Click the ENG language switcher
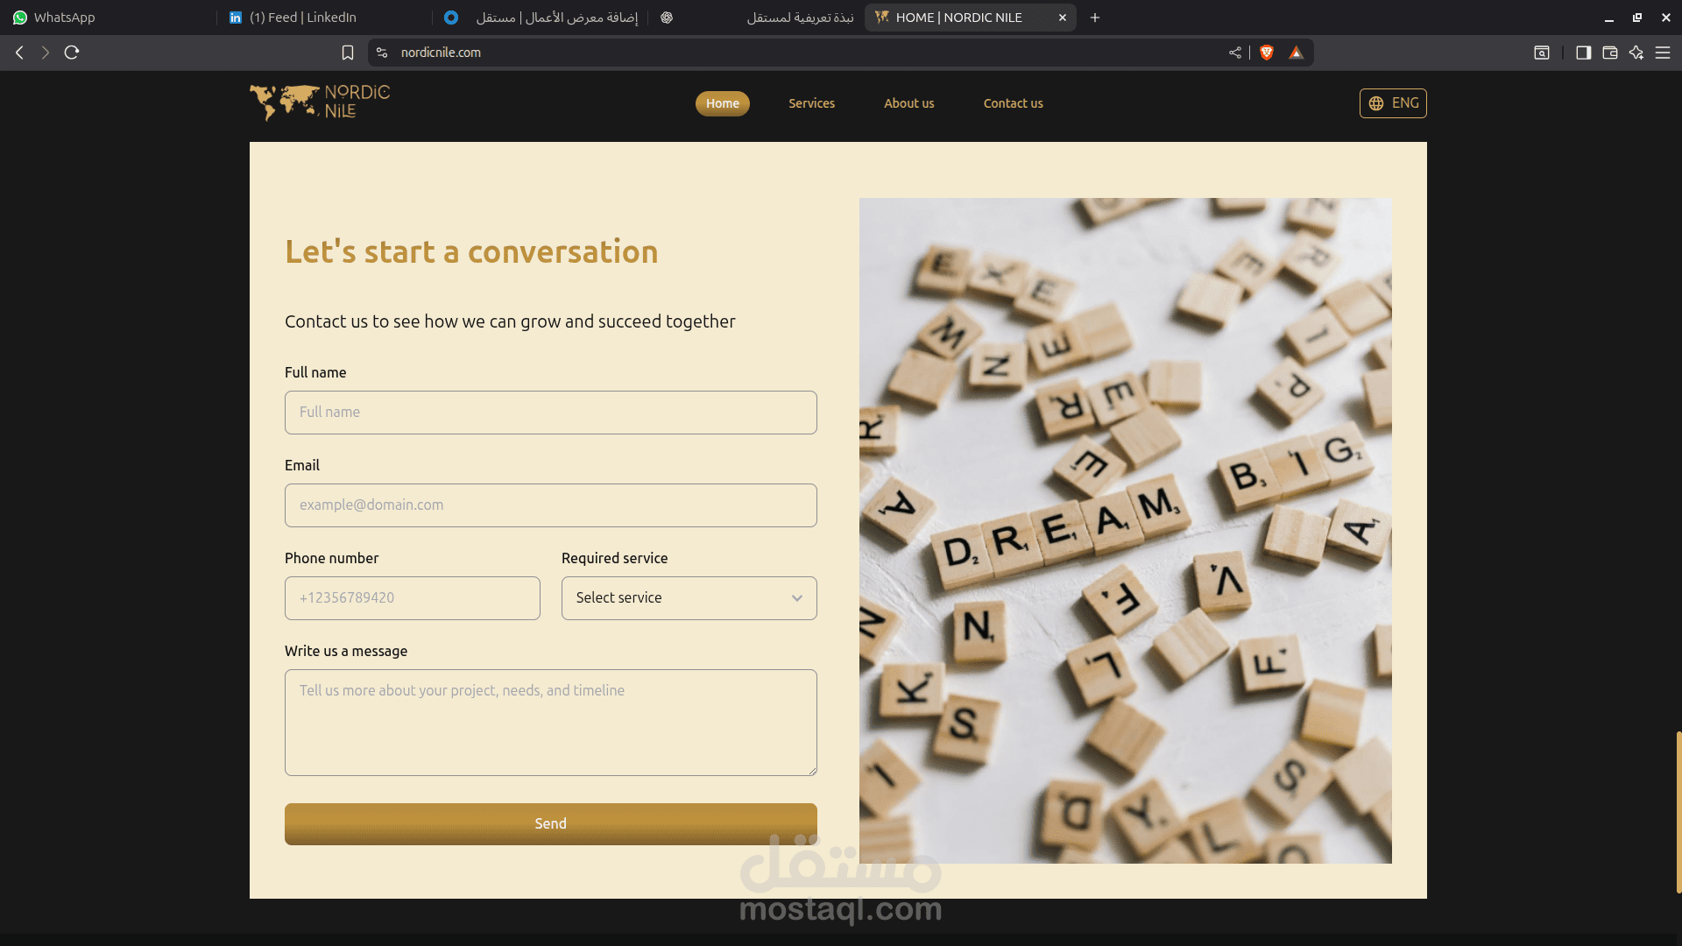 coord(1393,103)
